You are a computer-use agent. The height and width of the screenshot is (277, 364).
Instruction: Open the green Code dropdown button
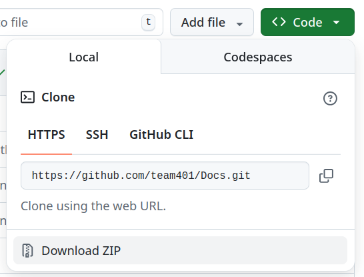tap(307, 22)
